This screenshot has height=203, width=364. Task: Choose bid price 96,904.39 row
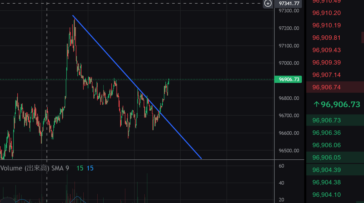tap(326, 170)
